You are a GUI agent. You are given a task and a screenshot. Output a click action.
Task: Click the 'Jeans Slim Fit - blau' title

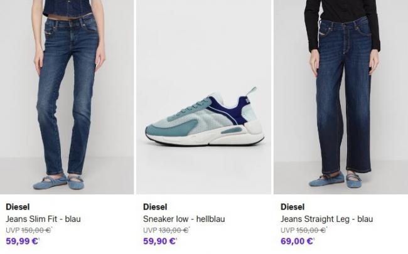coord(43,219)
